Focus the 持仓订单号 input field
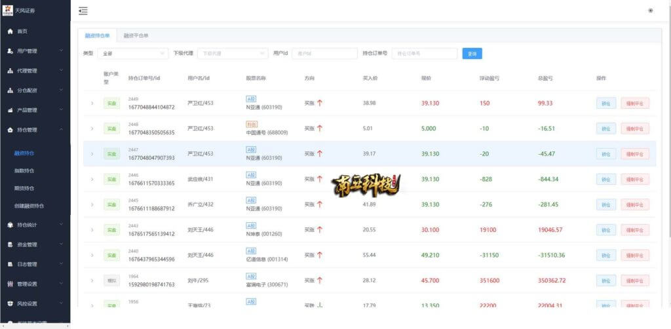 [425, 54]
